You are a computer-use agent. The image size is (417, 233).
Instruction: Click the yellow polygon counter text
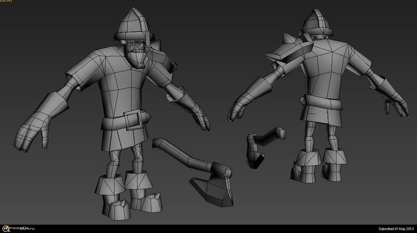click(x=6, y=1)
